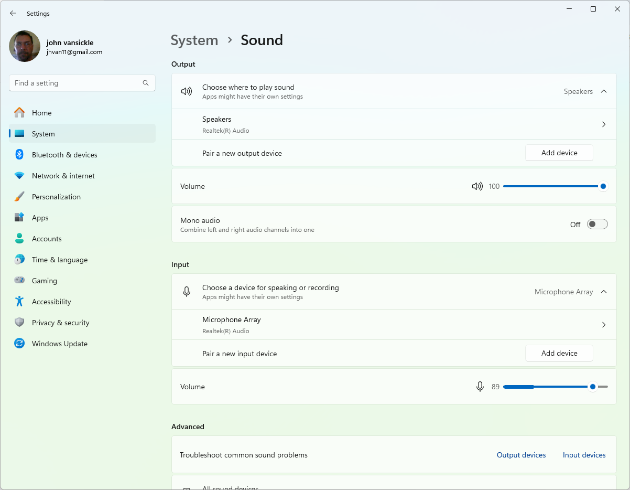Viewport: 630px width, 490px height.
Task: Click microphone icon next to Choose a device for speaking
Action: [x=187, y=292]
